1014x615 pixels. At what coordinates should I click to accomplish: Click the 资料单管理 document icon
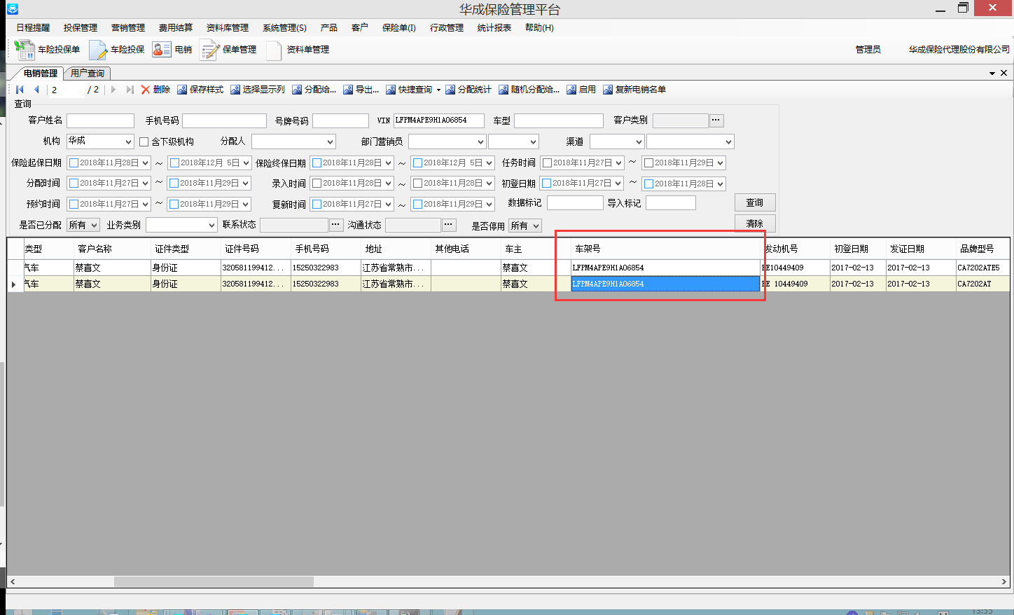point(274,50)
